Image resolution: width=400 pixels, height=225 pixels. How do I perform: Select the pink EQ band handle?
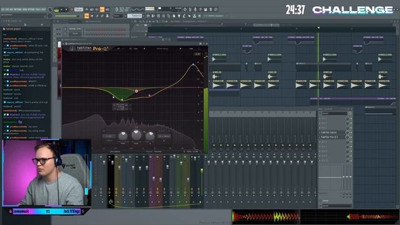[136, 91]
